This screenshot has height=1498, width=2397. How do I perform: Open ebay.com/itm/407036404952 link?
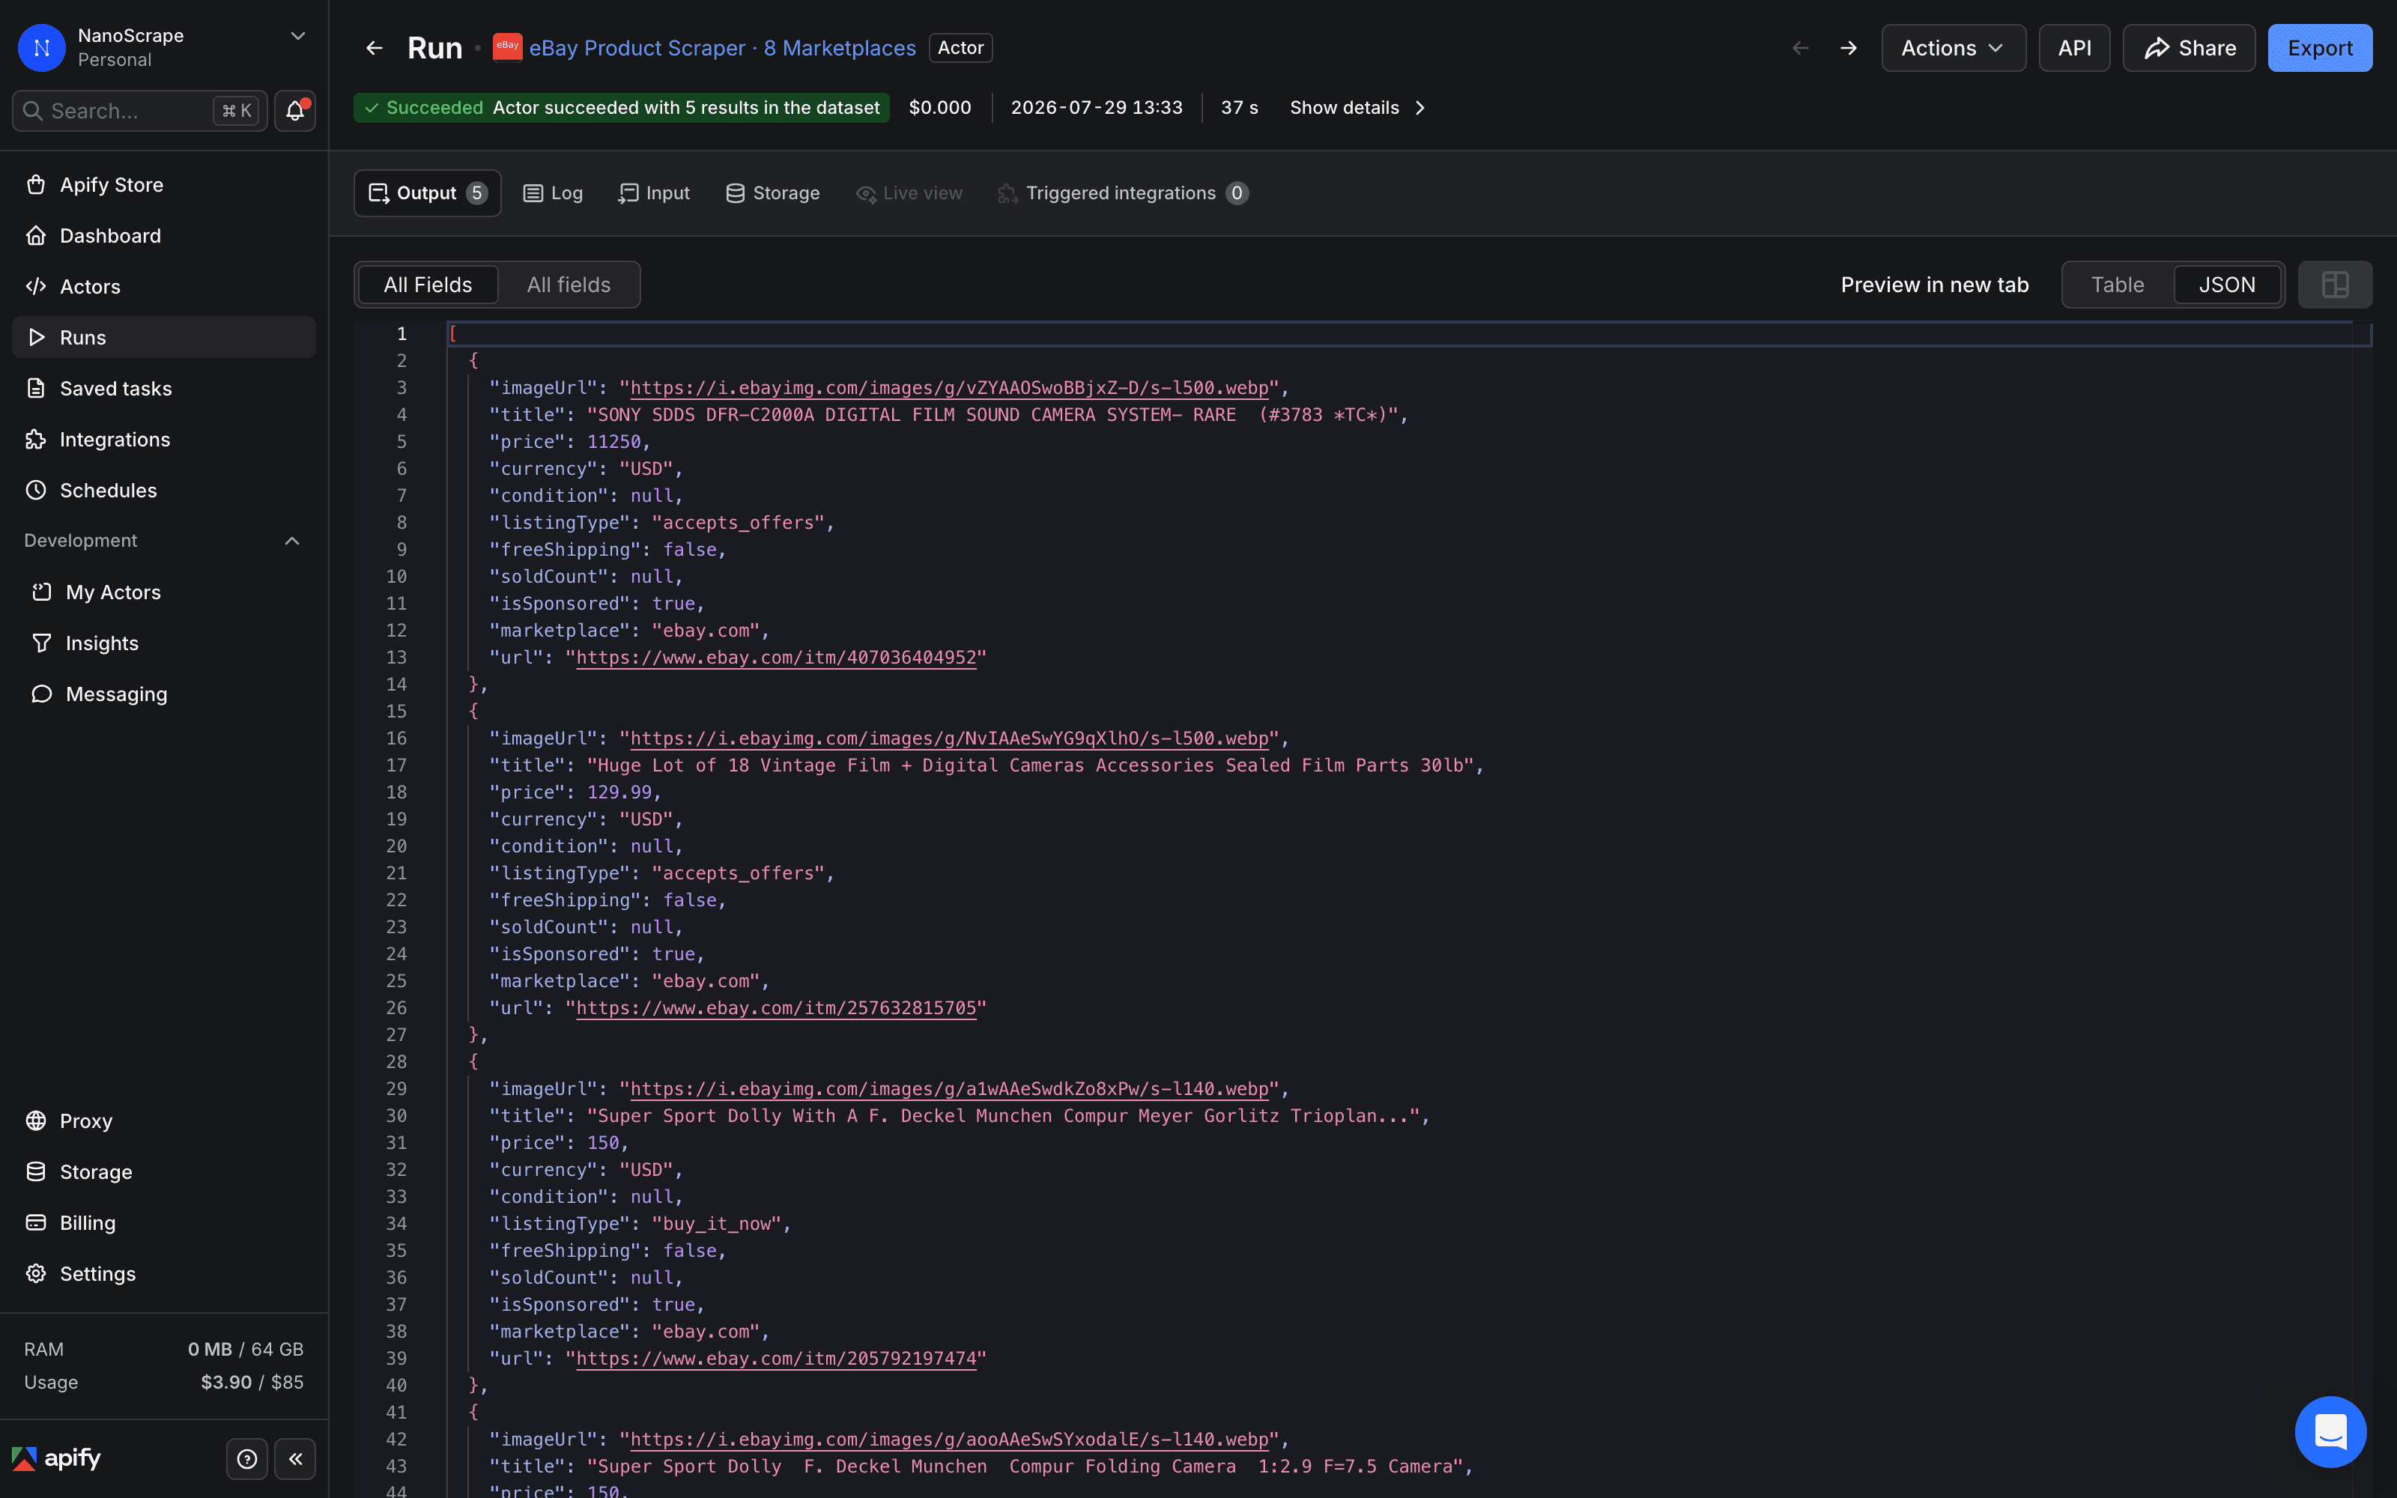tap(777, 658)
